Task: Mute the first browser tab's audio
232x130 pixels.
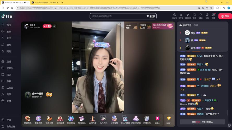Action: pyautogui.click(x=25, y=2)
